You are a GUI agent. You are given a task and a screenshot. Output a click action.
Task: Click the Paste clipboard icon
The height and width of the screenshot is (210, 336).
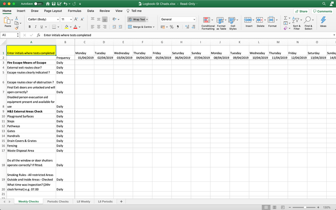pyautogui.click(x=7, y=20)
